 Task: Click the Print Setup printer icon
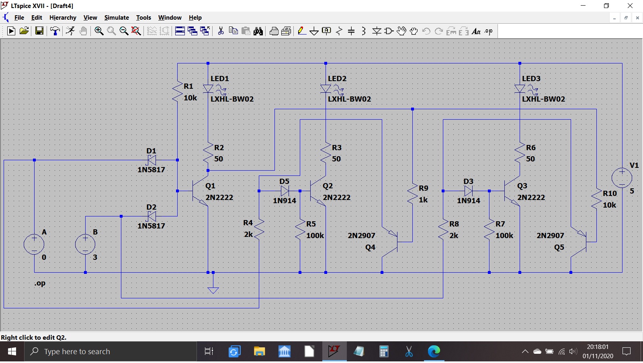274,31
